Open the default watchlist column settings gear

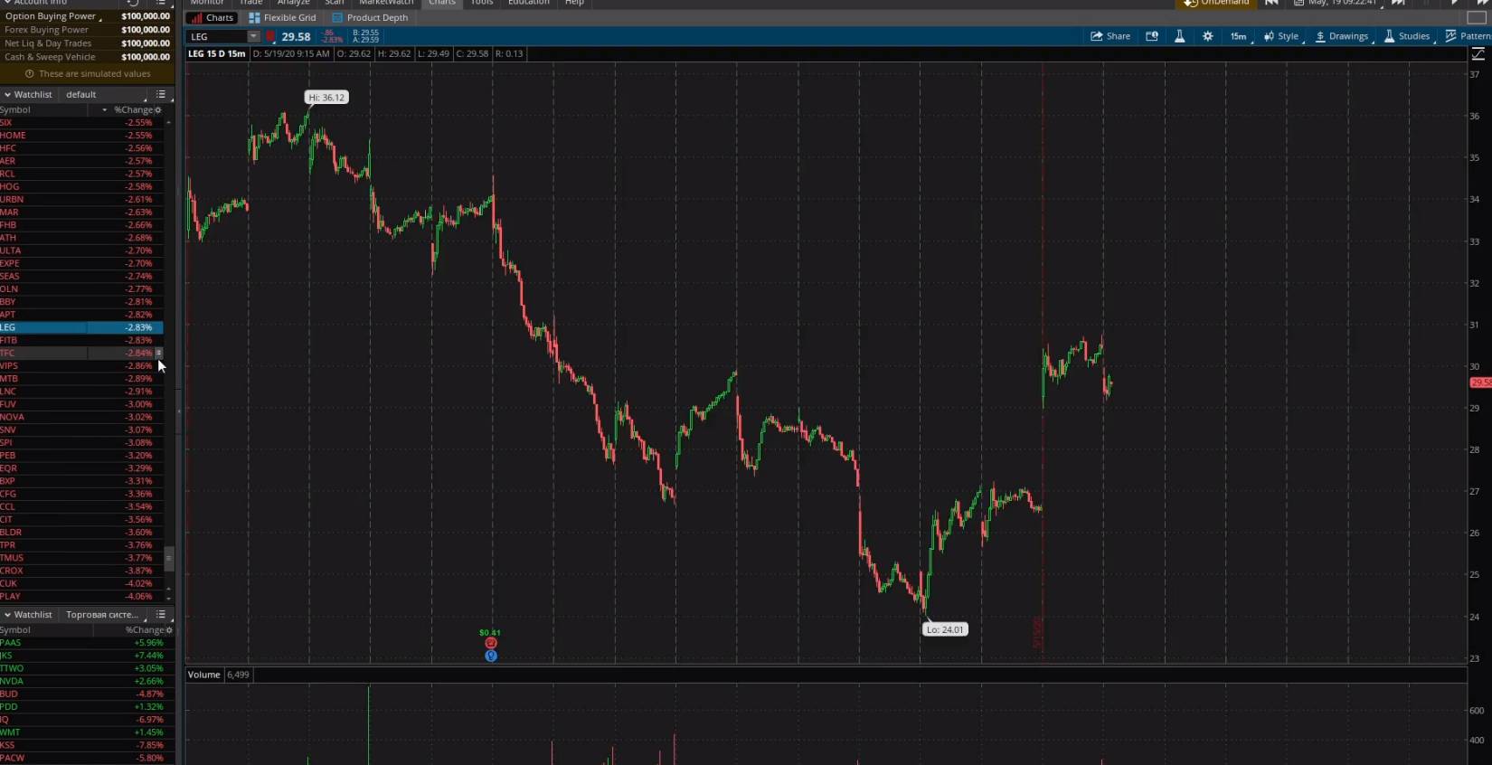click(x=158, y=110)
